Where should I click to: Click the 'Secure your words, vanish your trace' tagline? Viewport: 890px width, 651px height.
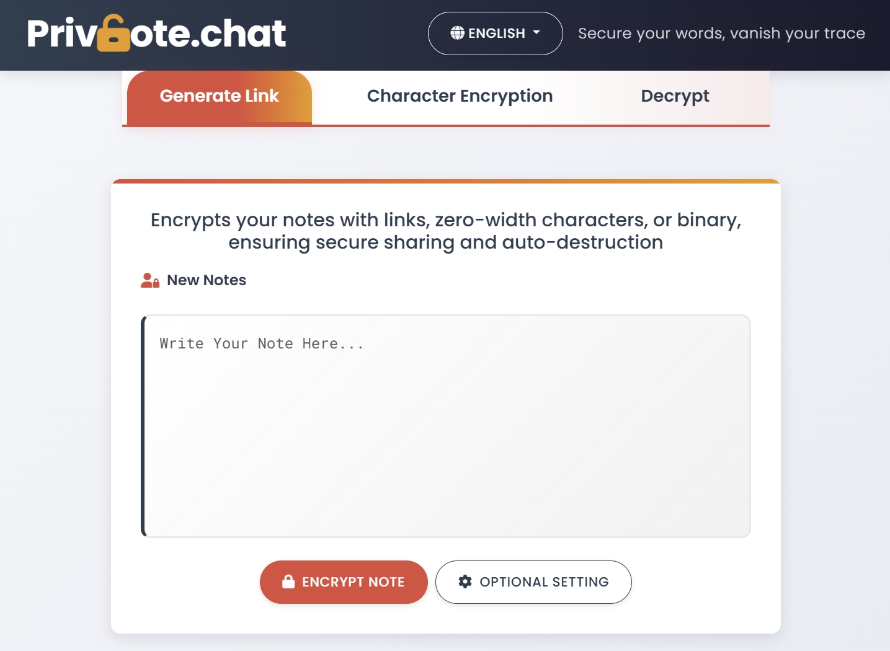721,33
